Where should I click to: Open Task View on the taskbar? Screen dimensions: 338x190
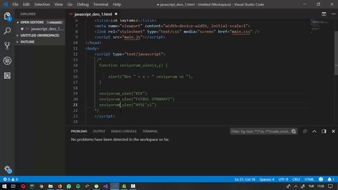13,186
